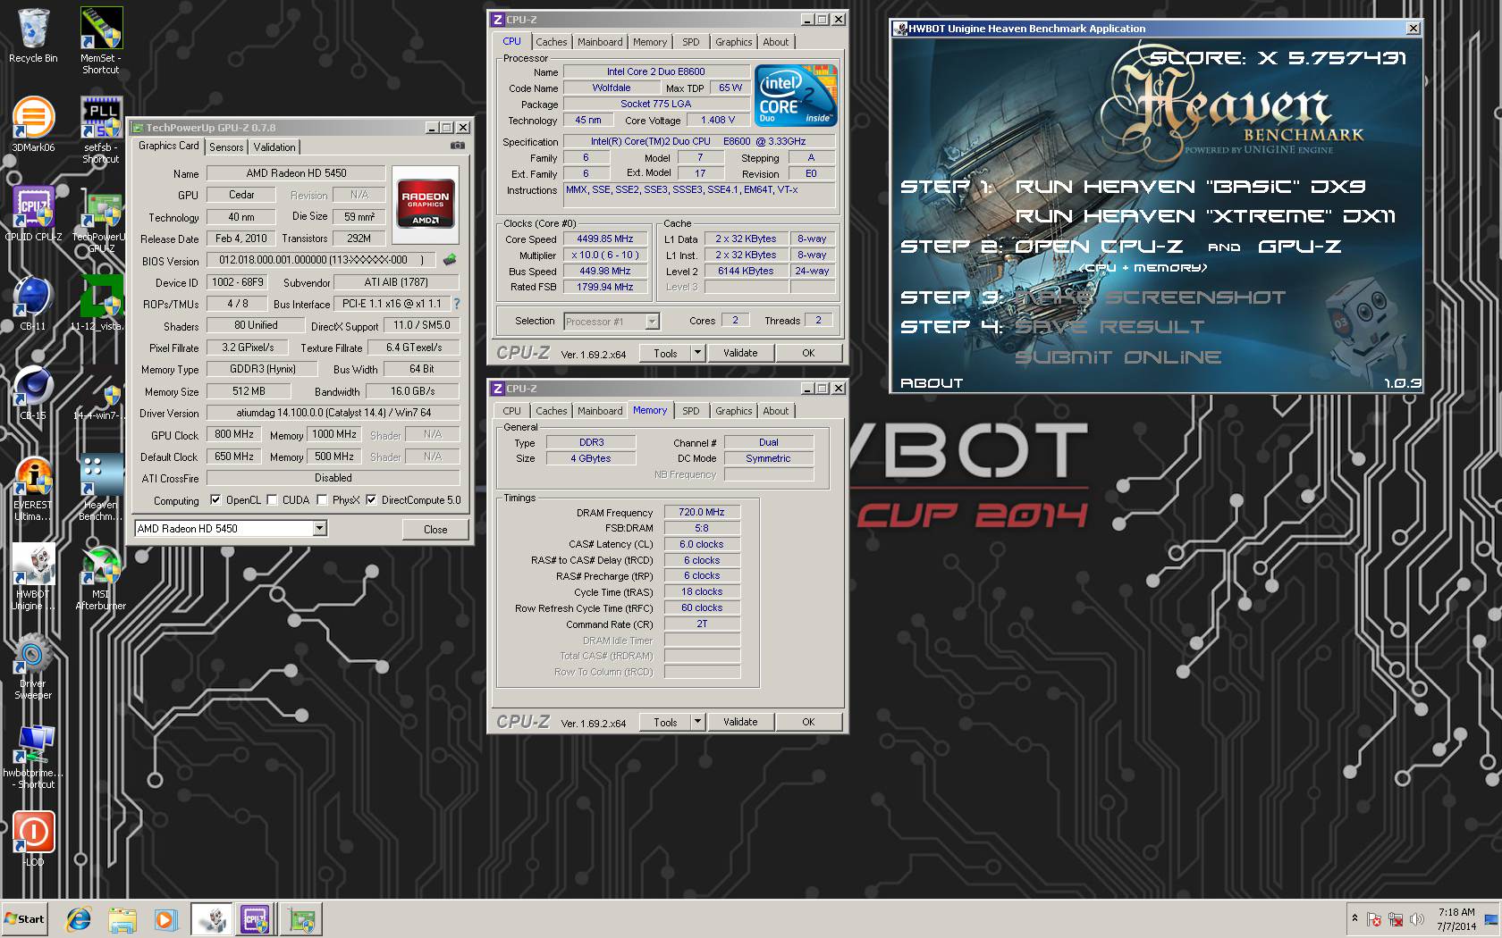Open the Windows Start menu
The image size is (1502, 938).
pos(25,919)
